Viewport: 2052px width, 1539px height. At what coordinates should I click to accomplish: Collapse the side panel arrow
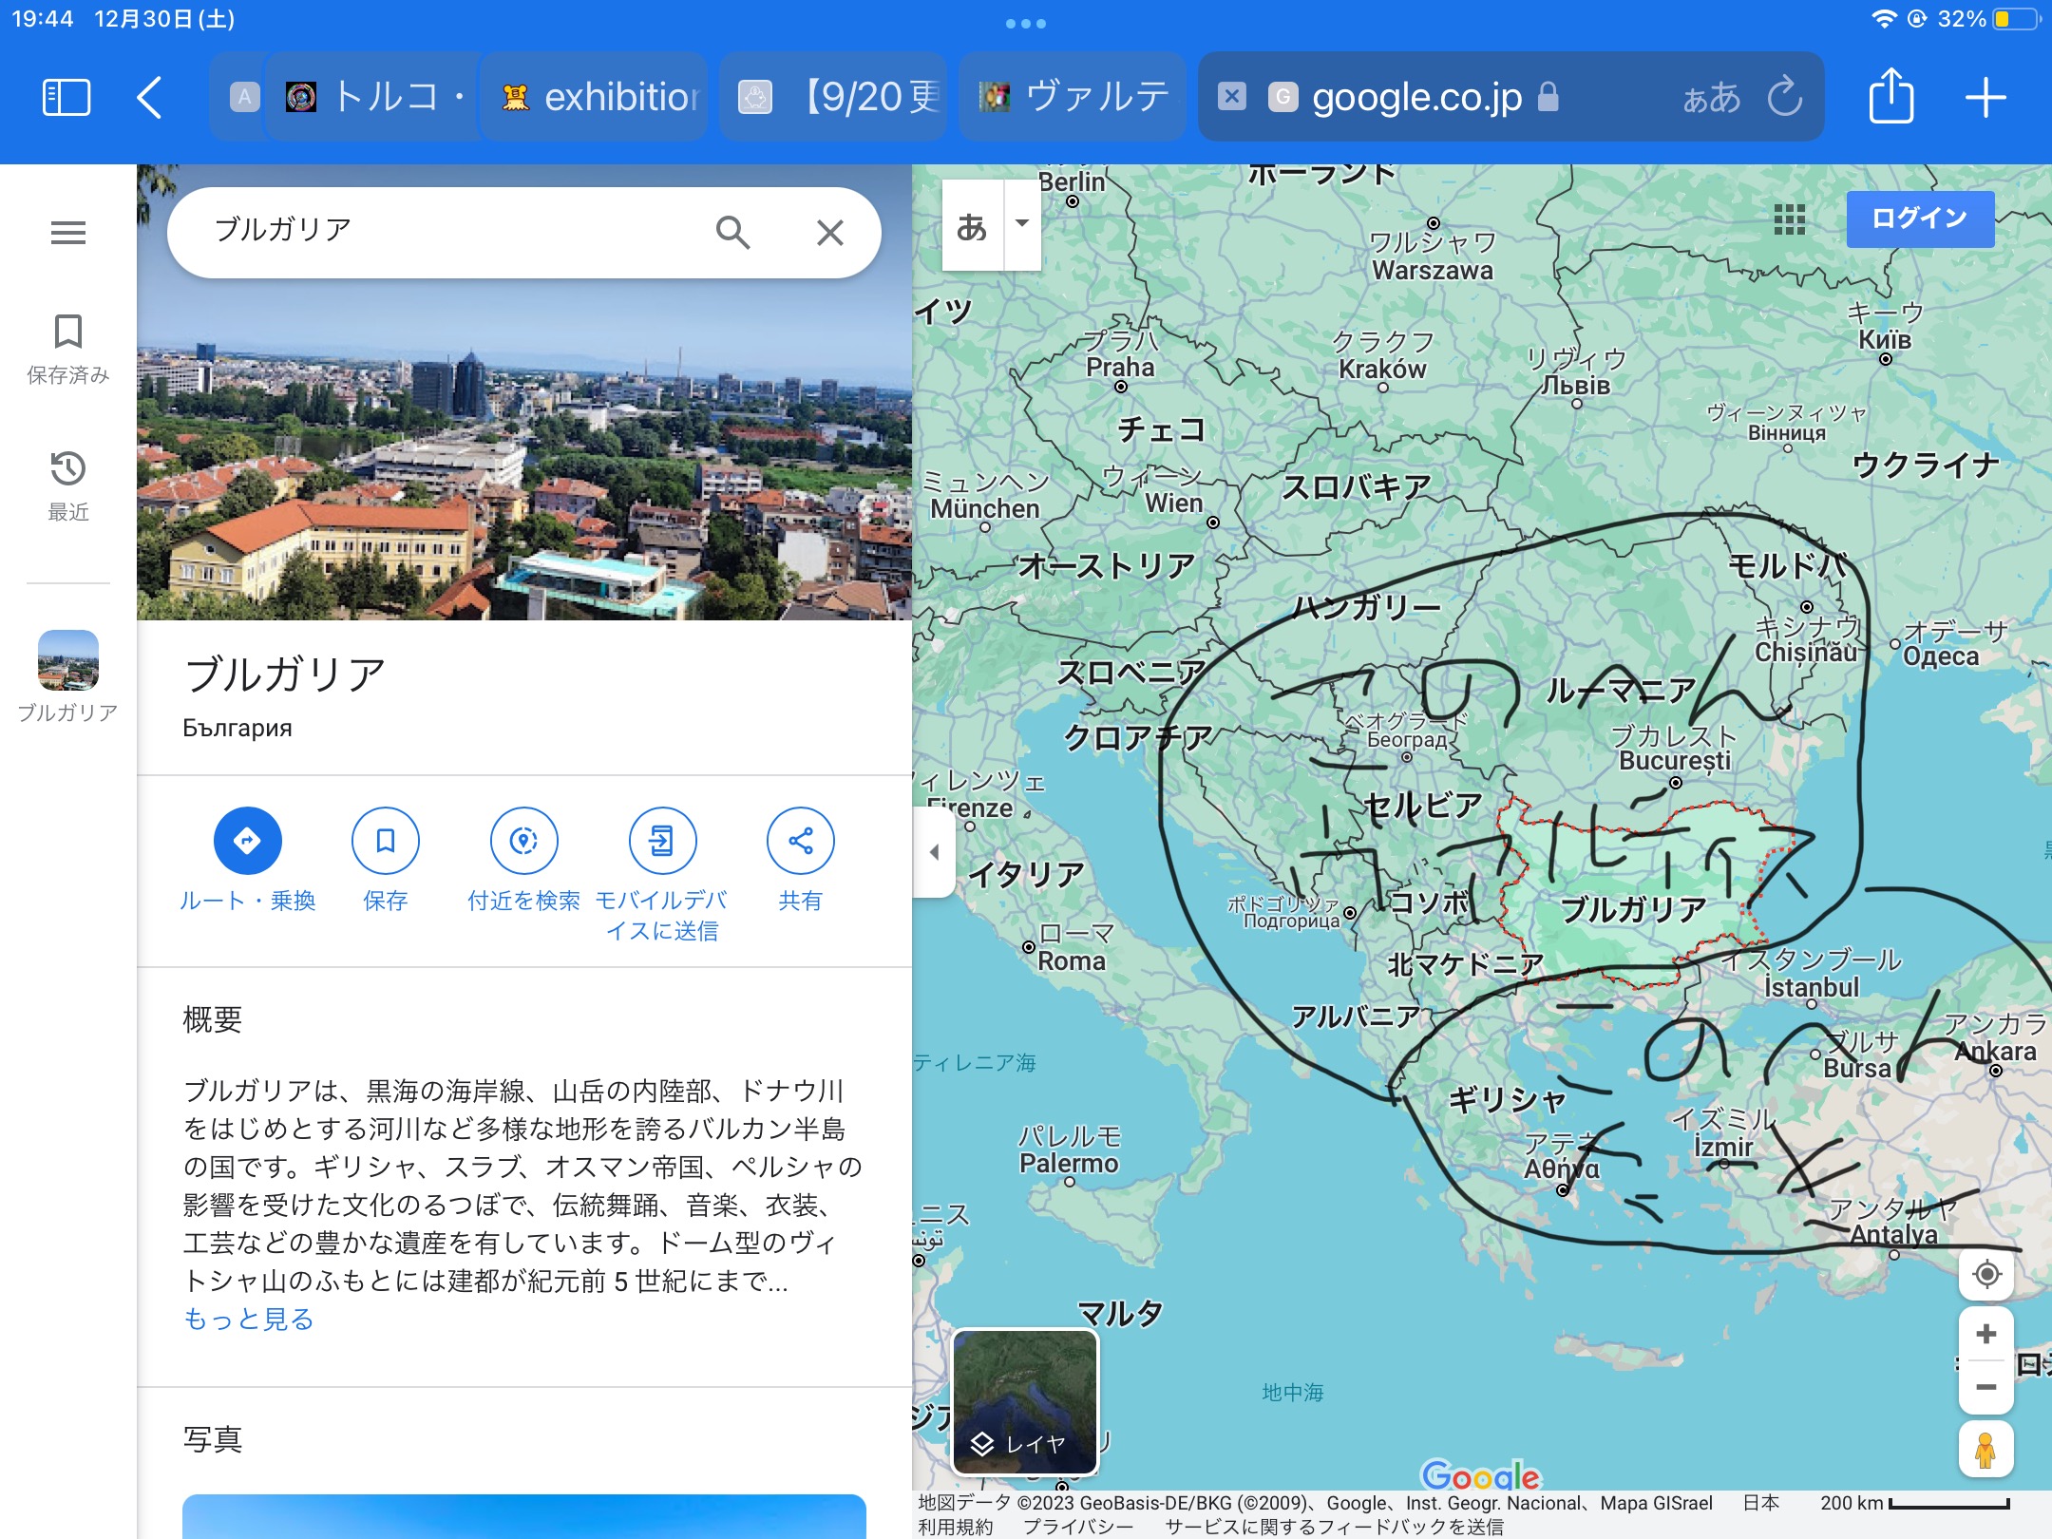click(x=934, y=851)
